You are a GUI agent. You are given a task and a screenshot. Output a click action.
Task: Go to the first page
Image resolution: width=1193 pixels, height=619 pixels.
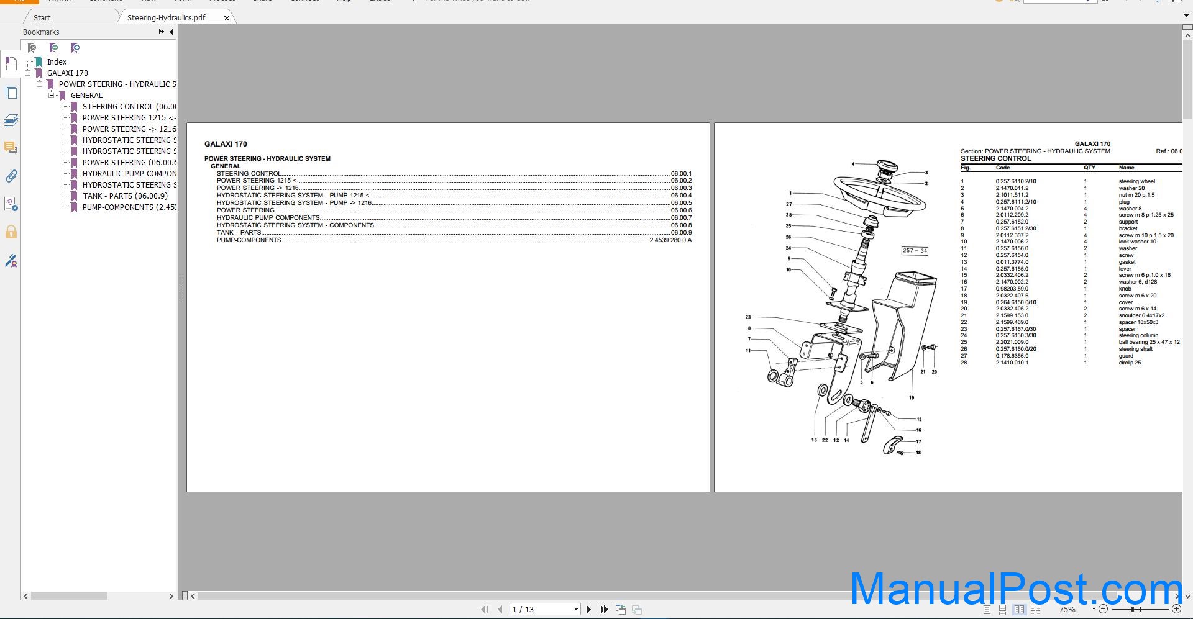point(485,610)
